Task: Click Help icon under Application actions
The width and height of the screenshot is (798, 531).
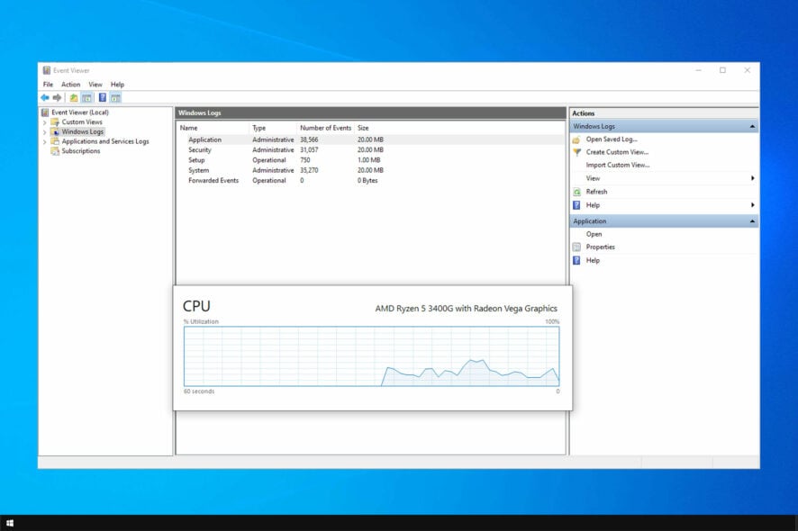Action: tap(576, 260)
